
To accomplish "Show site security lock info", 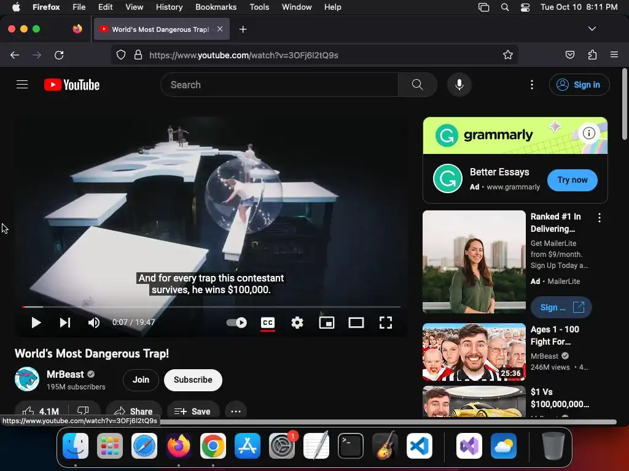I will (138, 55).
